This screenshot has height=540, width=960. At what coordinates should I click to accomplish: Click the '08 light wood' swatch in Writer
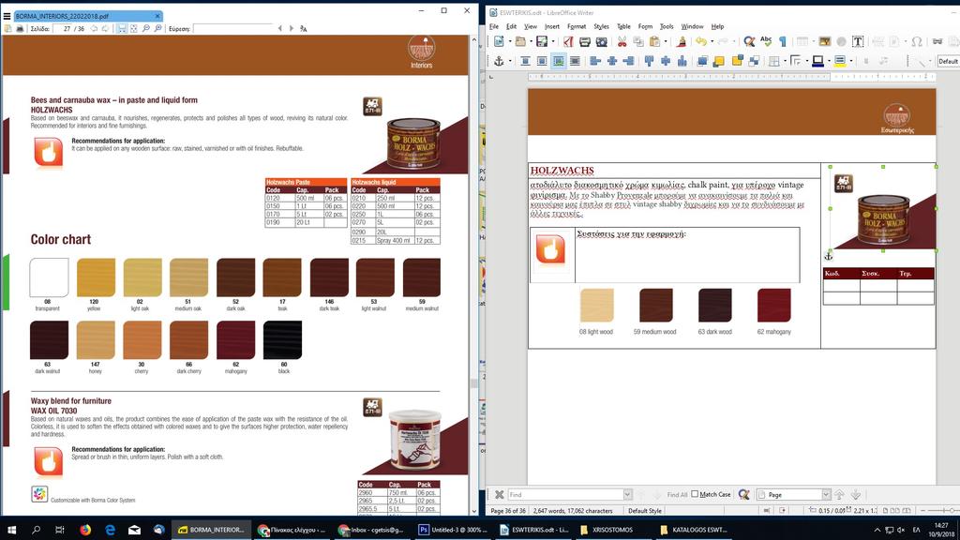tap(596, 305)
